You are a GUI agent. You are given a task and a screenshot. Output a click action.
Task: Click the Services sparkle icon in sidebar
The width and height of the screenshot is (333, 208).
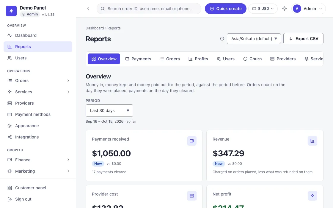tap(10, 92)
